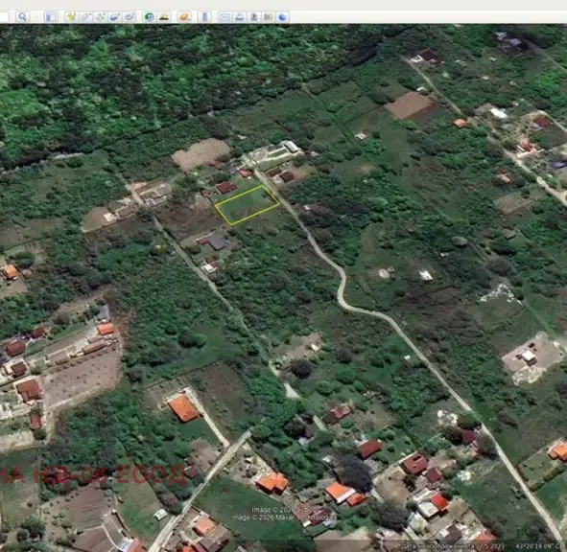Open the Ruler measuring tool

tap(204, 17)
